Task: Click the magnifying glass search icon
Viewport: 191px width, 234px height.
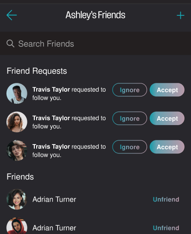Action: tap(11, 44)
